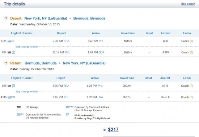Viewport: 199px width, 137px height.
Task: Click flight number 4316
Action: (x=3, y=97)
